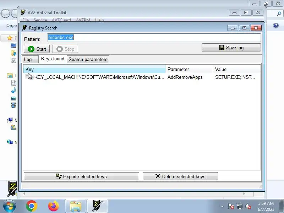This screenshot has width=284, height=213.
Task: Click the HKEY_LOCAL_MACHINE\SOFTWARE key text
Action: pyautogui.click(x=98, y=77)
